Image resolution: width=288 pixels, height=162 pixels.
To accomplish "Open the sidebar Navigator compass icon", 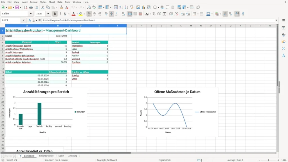I will tap(283, 48).
